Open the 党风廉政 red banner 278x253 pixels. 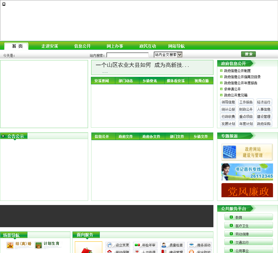click(x=247, y=190)
